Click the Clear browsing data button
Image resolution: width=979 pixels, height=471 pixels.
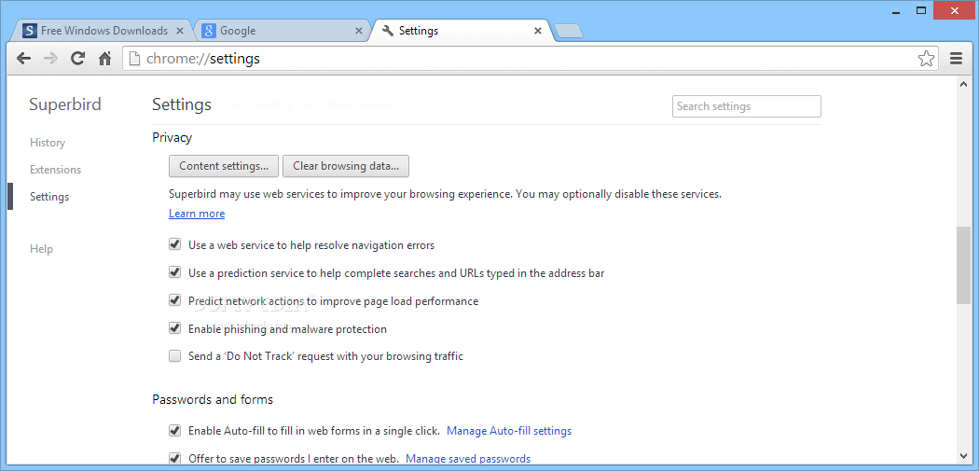click(346, 166)
